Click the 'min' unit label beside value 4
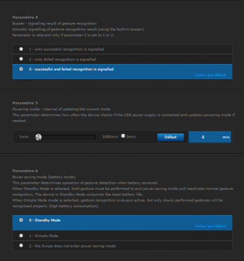The image size is (244, 261). tap(226, 137)
